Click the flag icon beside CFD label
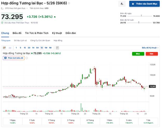Screen dimensions: 162x129 pyautogui.click(x=2, y=8)
